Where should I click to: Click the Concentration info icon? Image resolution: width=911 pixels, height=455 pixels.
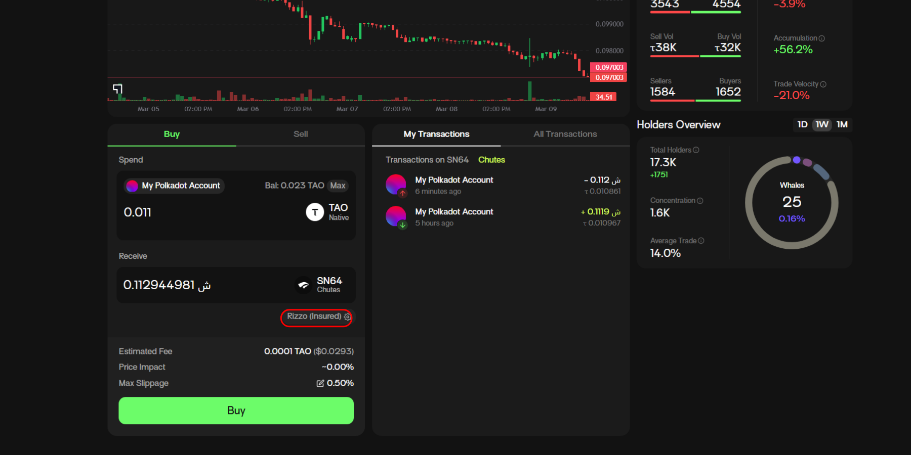point(700,201)
